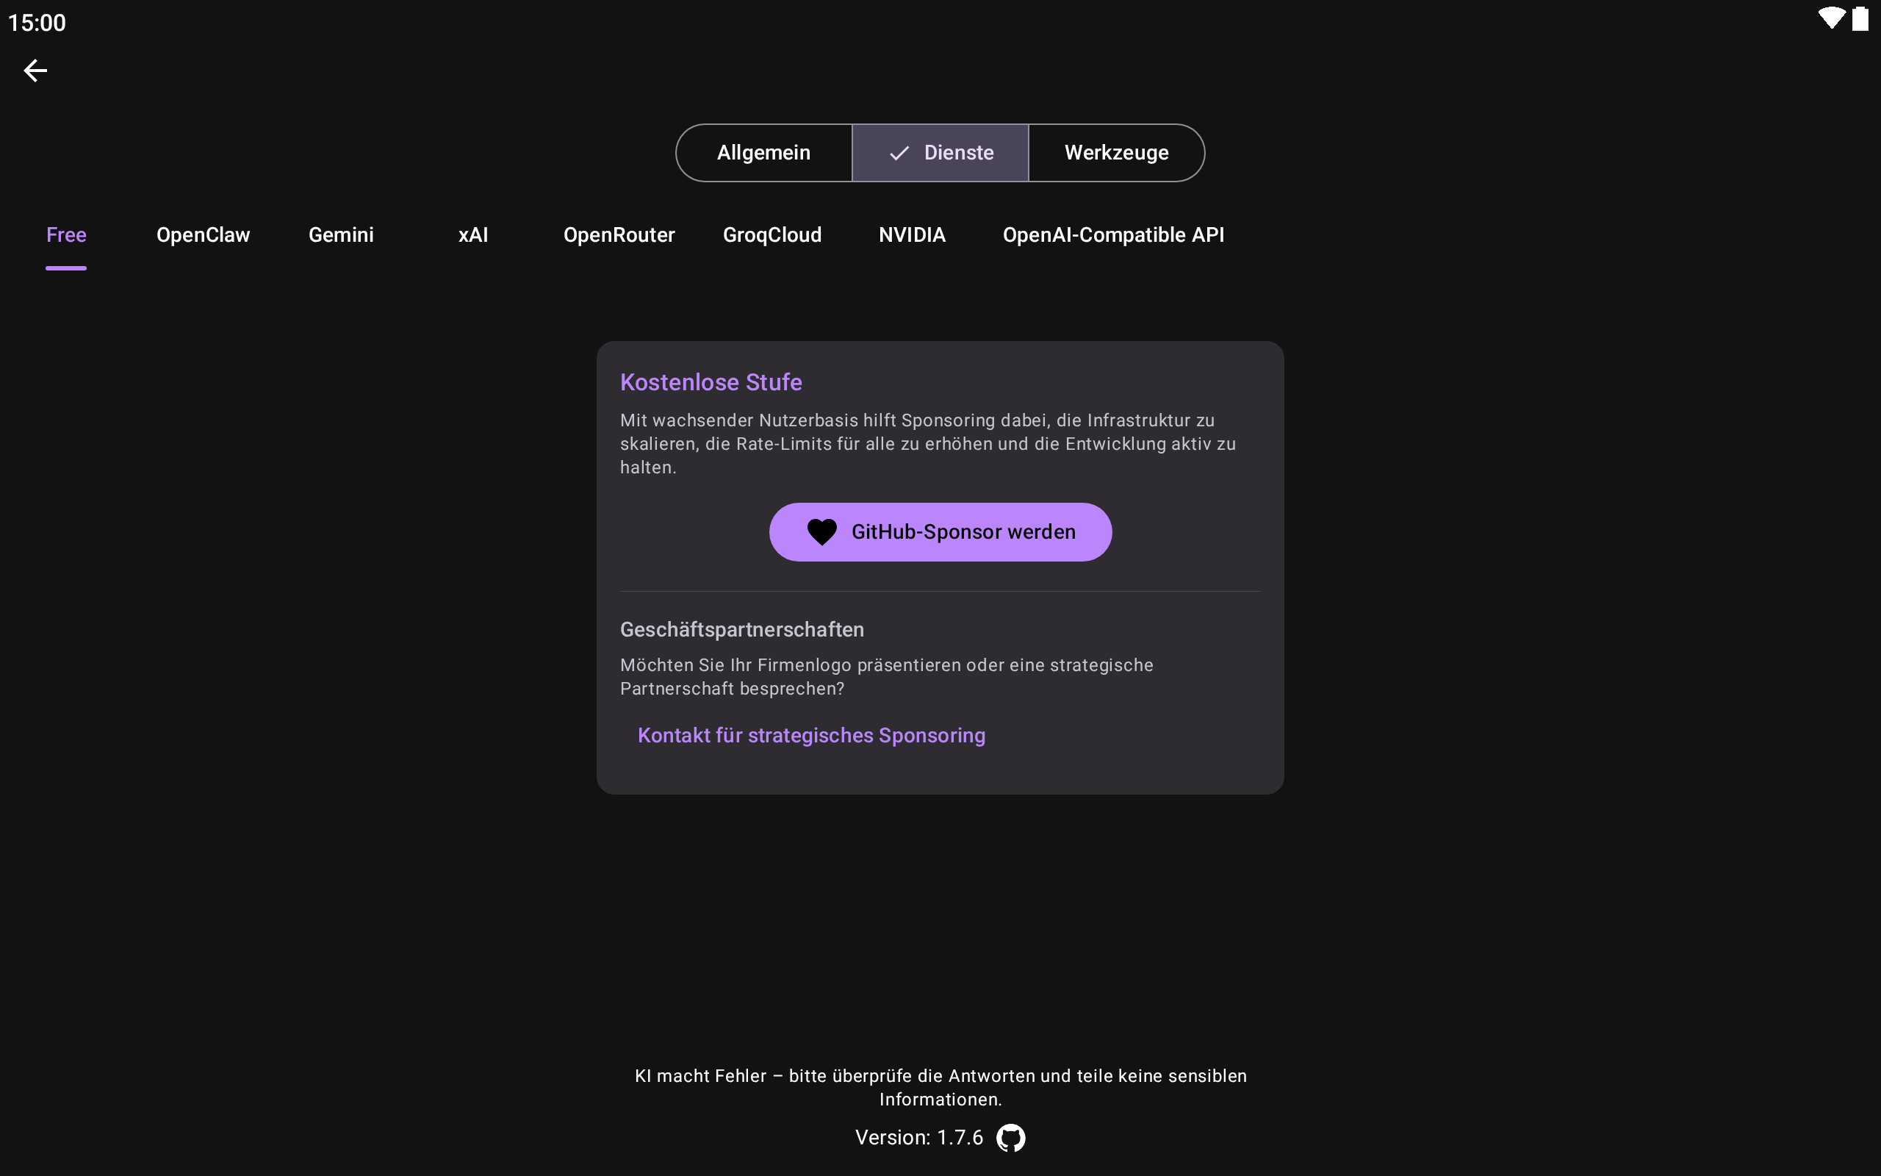Tap the Version 1.7.6 text
Viewport: 1881px width, 1176px height.
point(918,1138)
